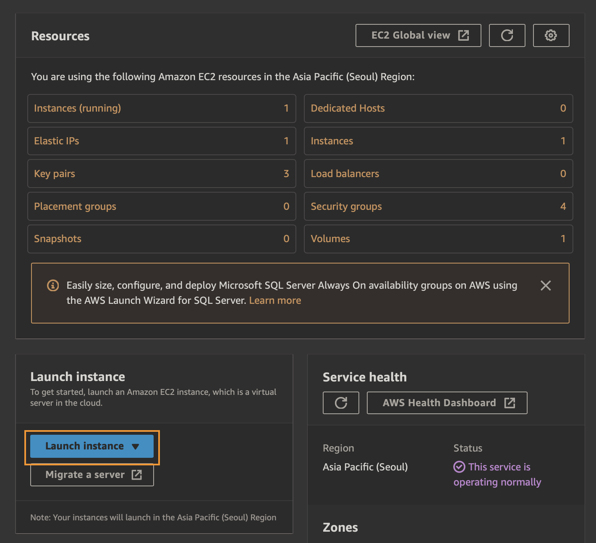
Task: Click Migrate a server button
Action: point(92,475)
